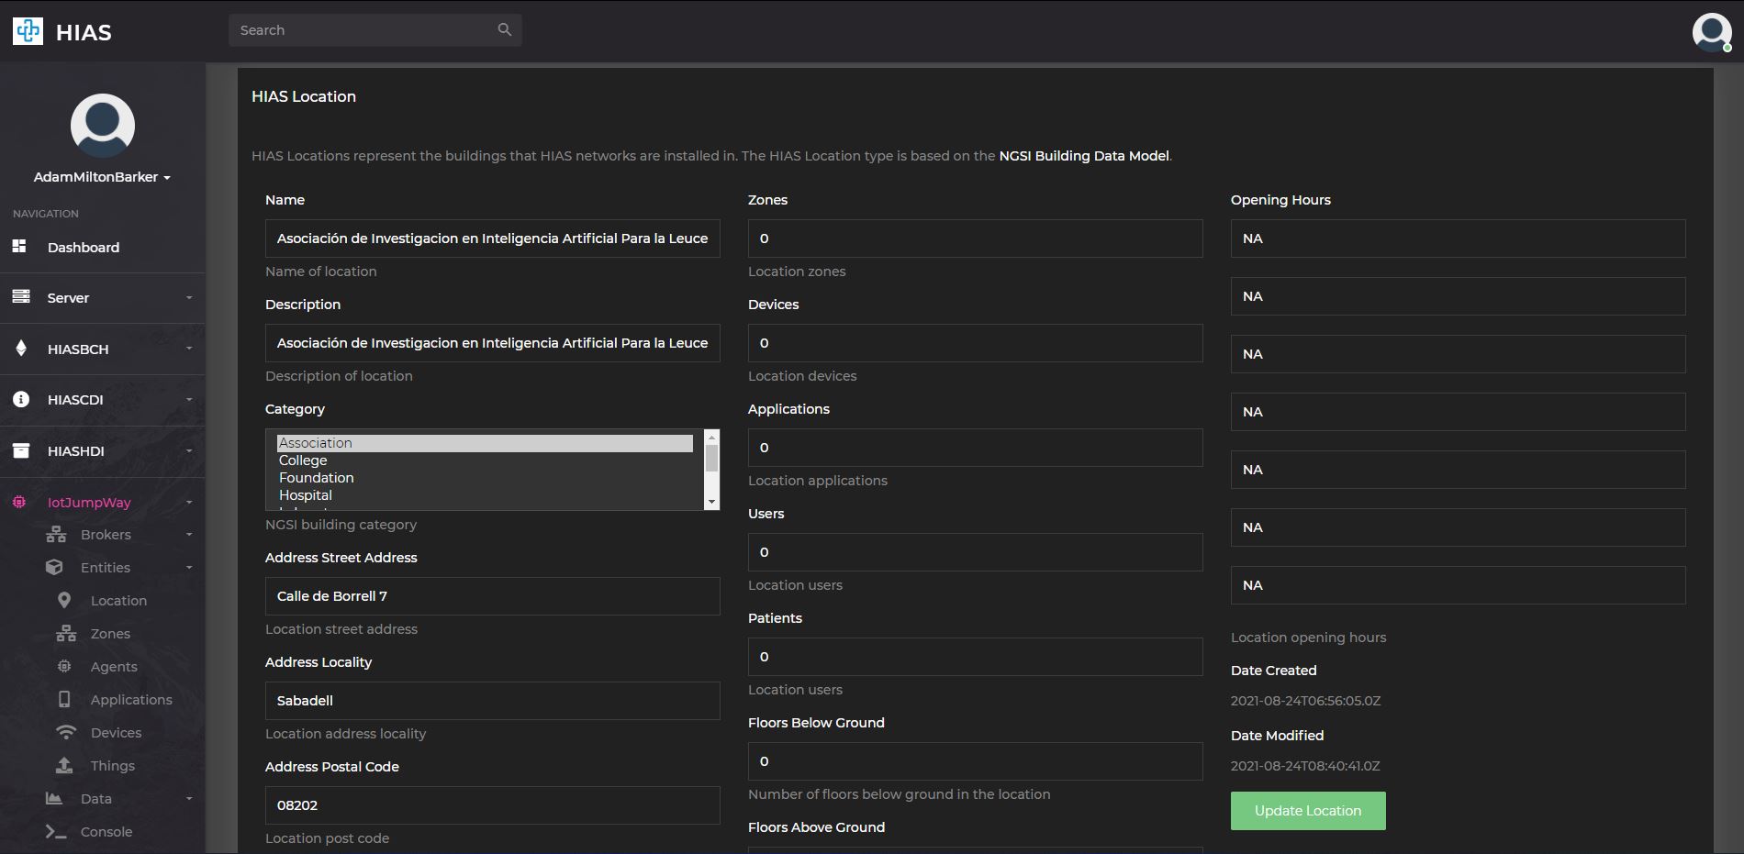Click the Address Street Address field
The image size is (1744, 854).
(x=493, y=596)
